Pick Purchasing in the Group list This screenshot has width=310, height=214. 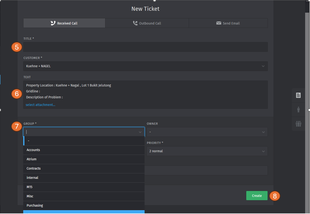(84, 206)
